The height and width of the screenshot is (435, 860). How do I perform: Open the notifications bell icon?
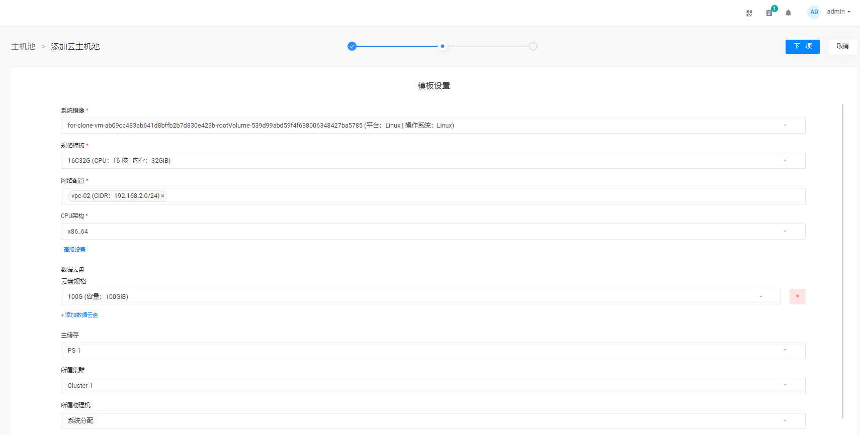(x=788, y=13)
